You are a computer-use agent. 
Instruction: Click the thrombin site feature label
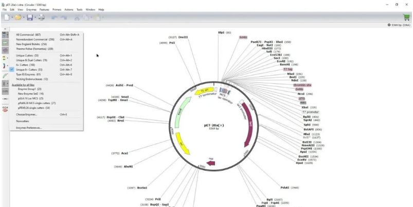point(302,85)
